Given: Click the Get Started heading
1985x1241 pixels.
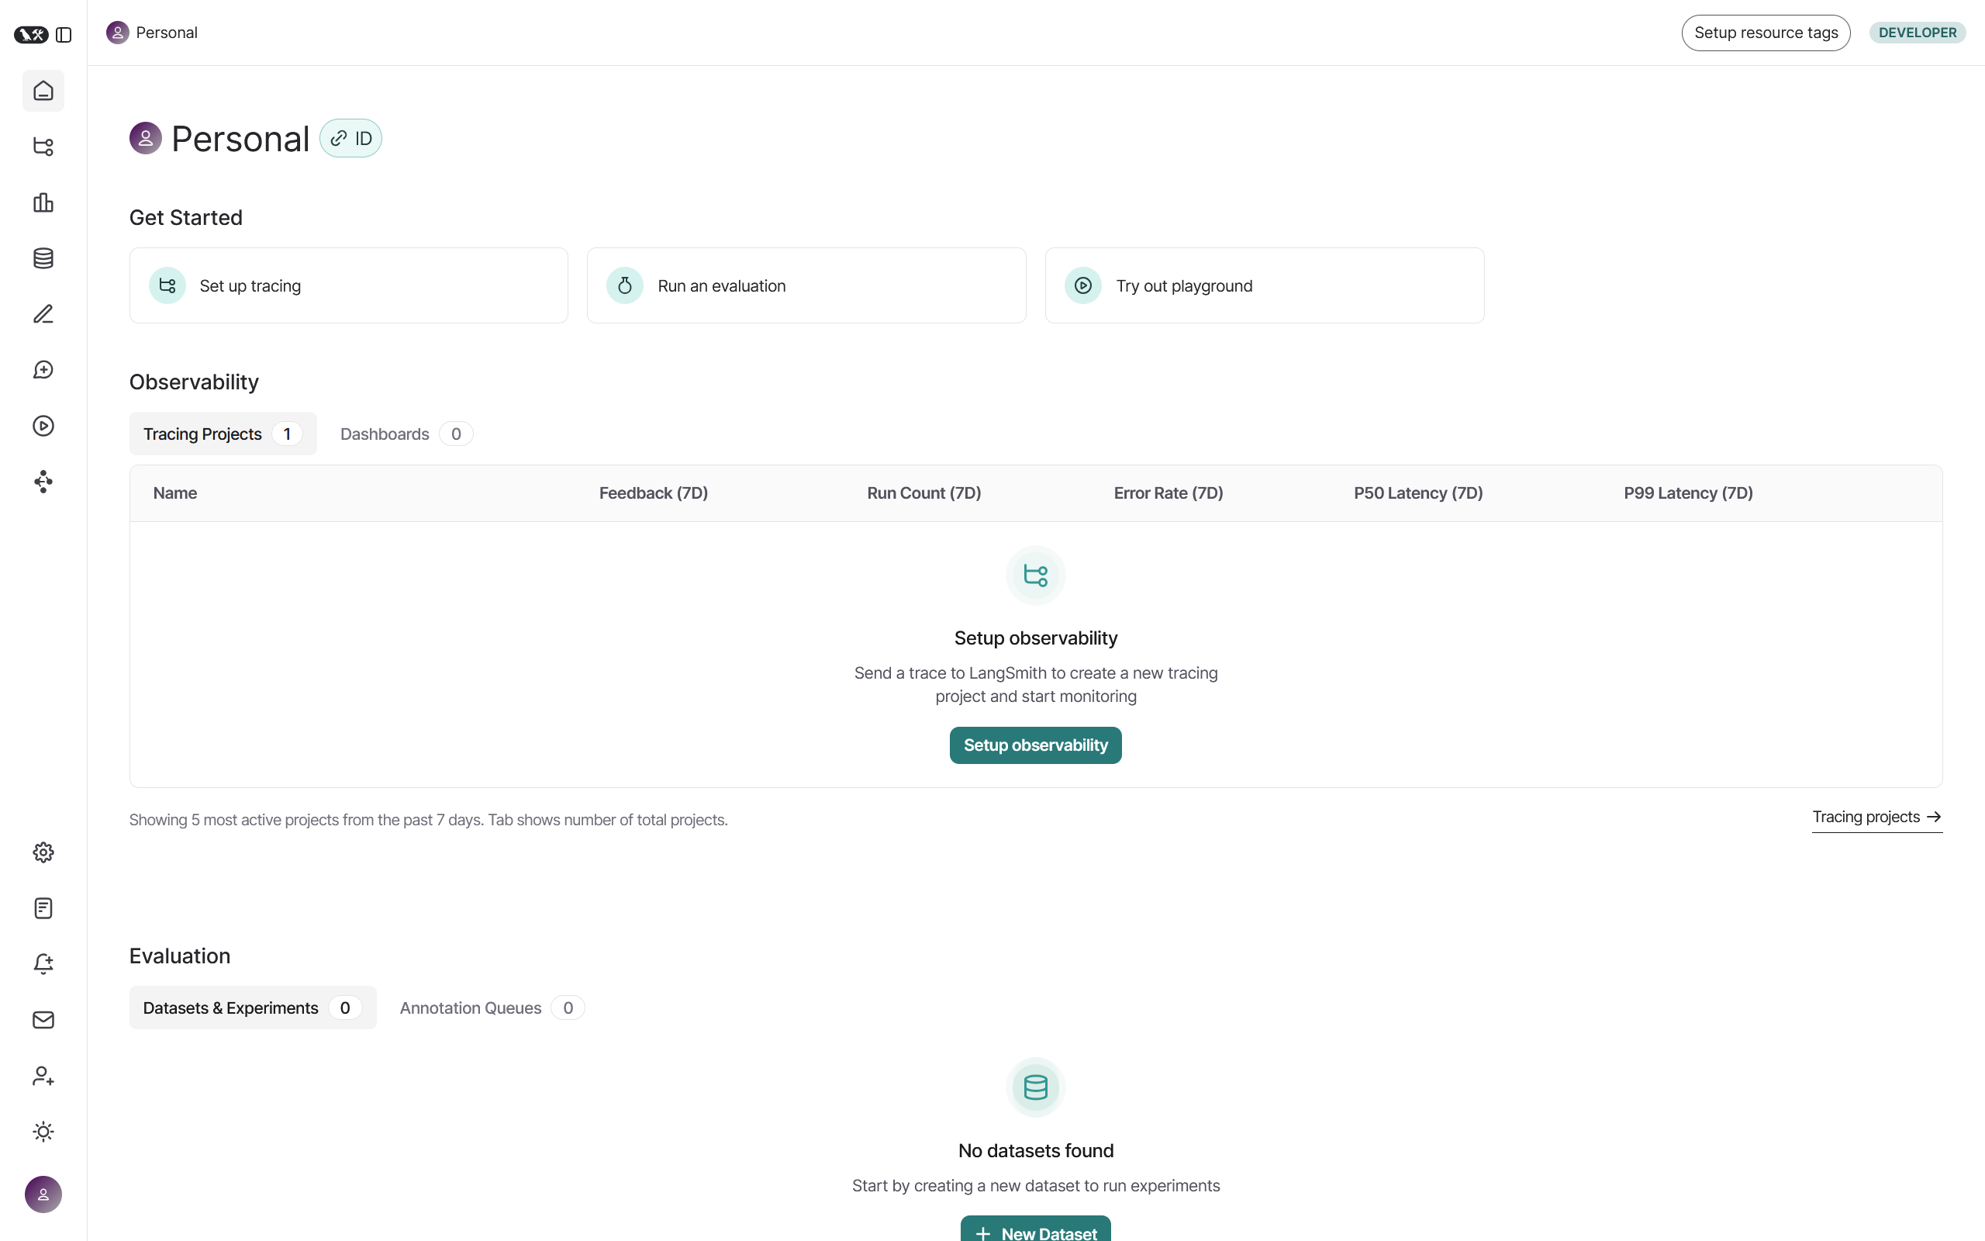Looking at the screenshot, I should tap(186, 217).
